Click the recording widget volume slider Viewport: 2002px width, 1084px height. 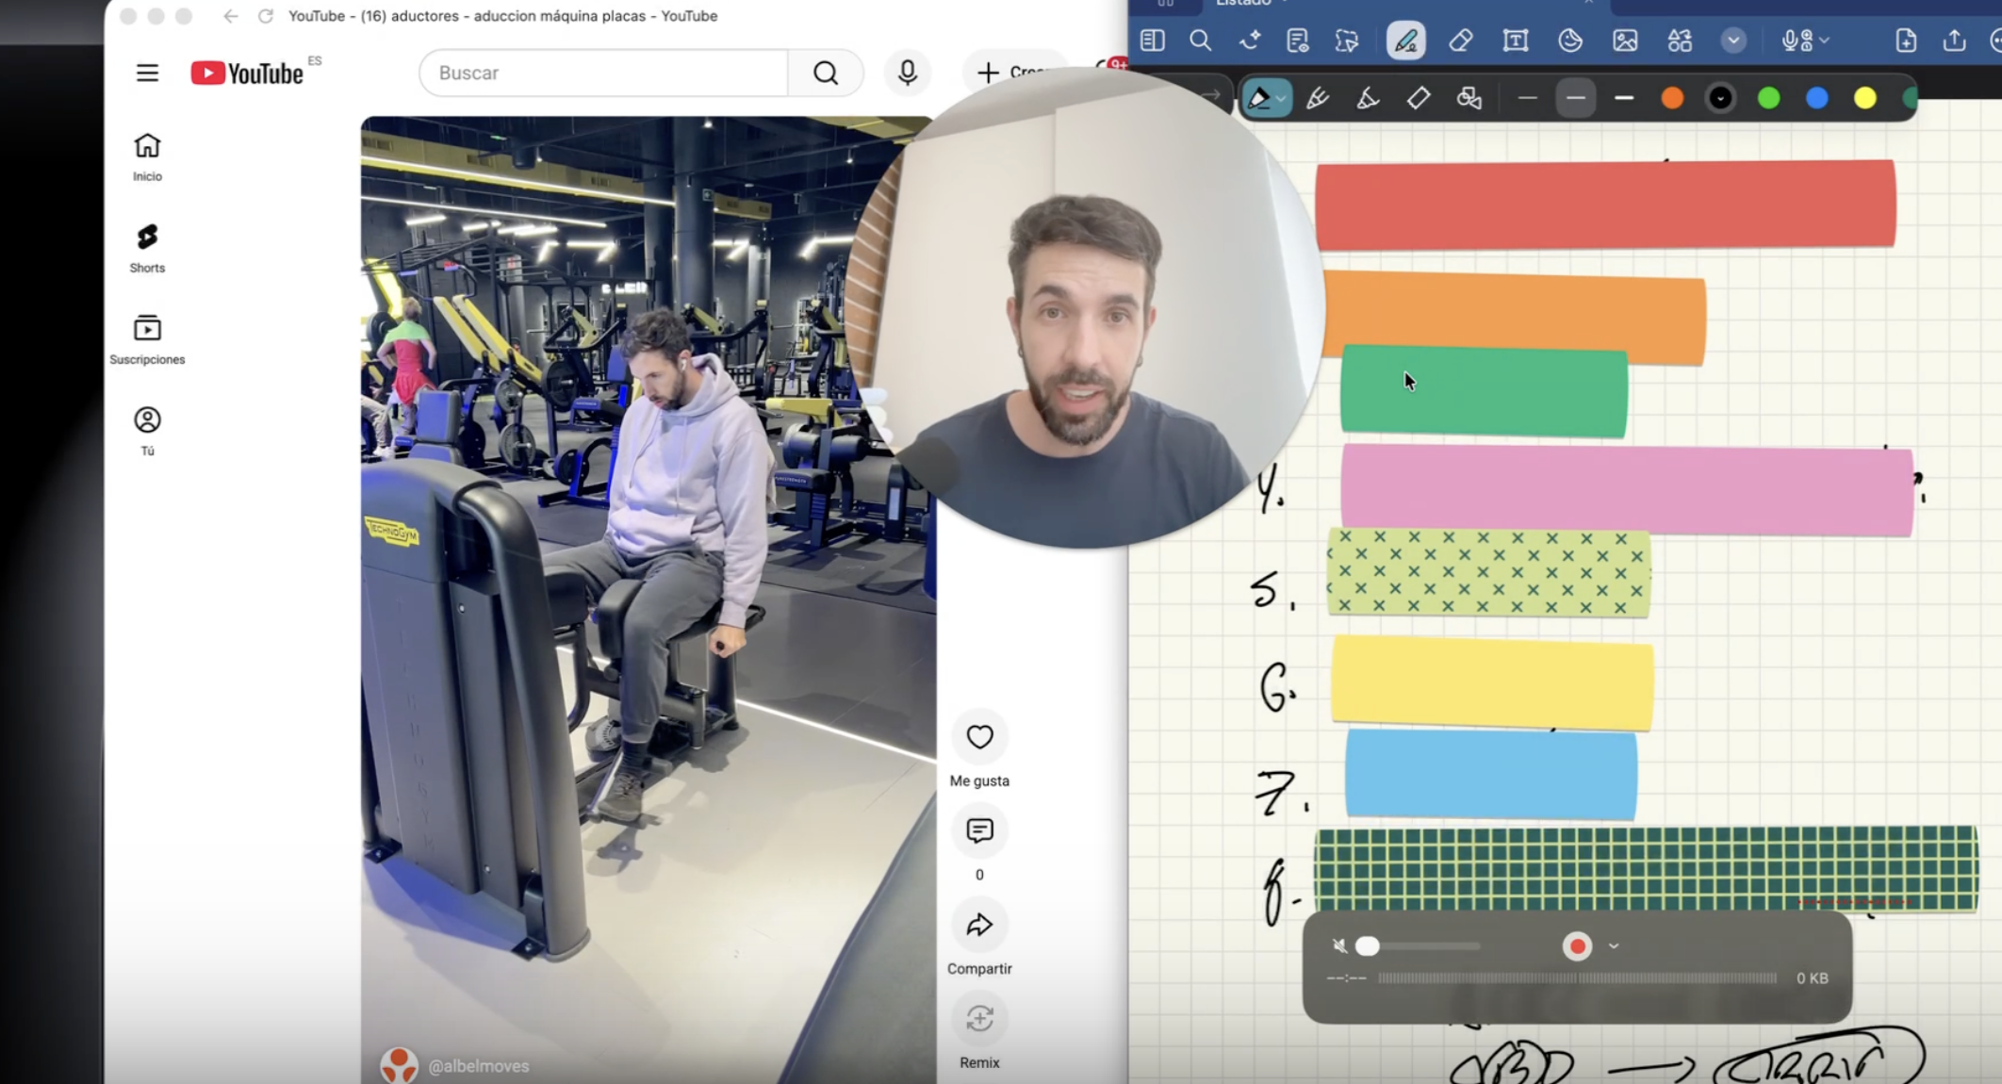pyautogui.click(x=1419, y=946)
